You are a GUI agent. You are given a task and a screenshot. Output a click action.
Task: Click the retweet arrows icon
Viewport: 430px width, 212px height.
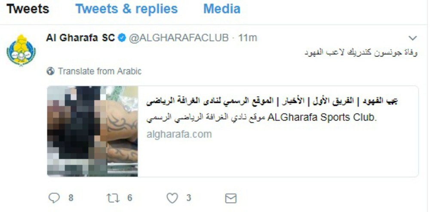pyautogui.click(x=113, y=198)
